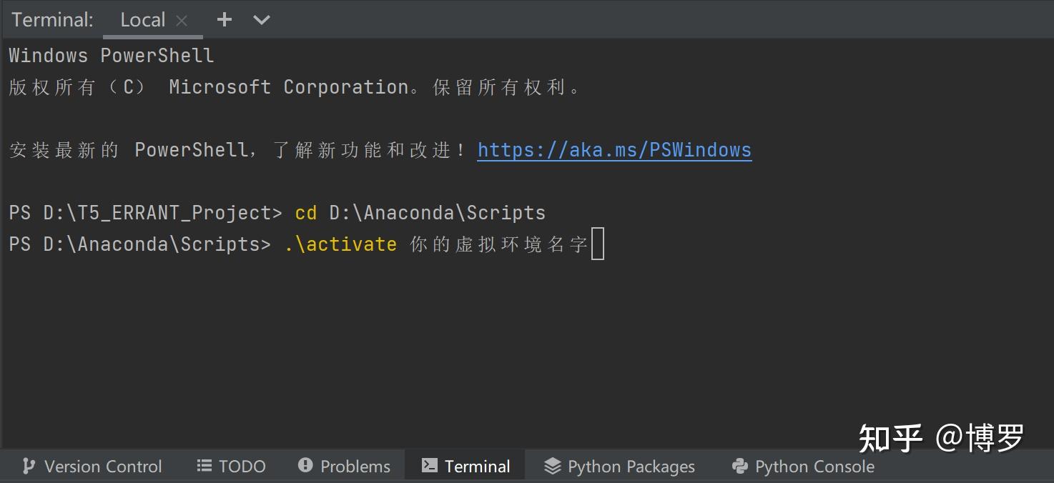The height and width of the screenshot is (483, 1054).
Task: Expand the terminal options chevron dropdown
Action: pos(262,20)
